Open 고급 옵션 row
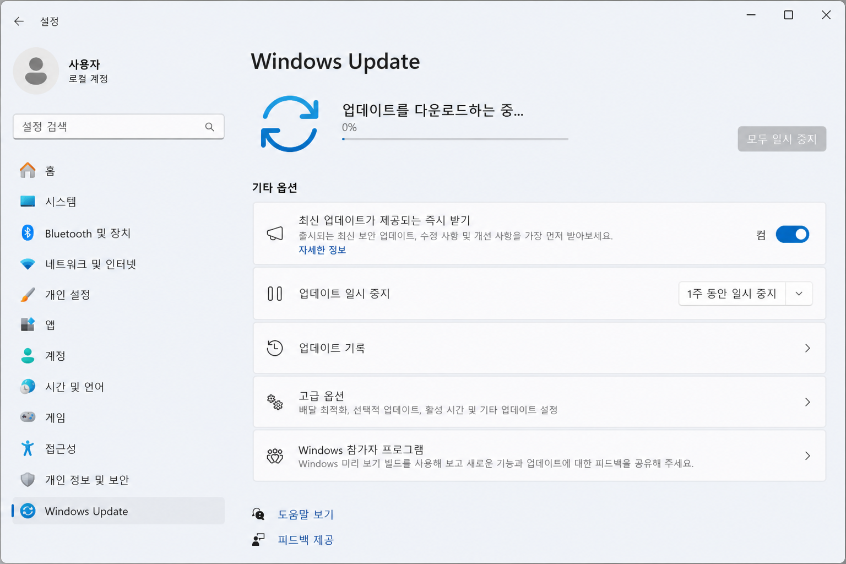The width and height of the screenshot is (846, 564). click(539, 402)
